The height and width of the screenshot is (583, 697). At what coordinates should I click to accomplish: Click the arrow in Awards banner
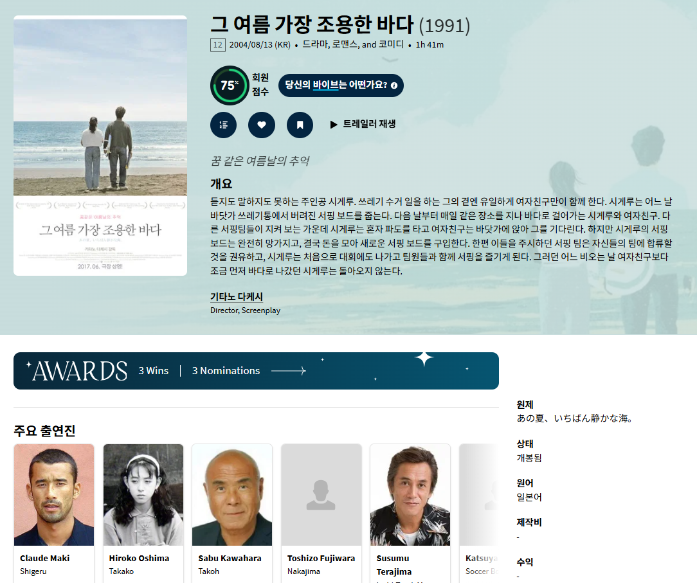point(289,371)
